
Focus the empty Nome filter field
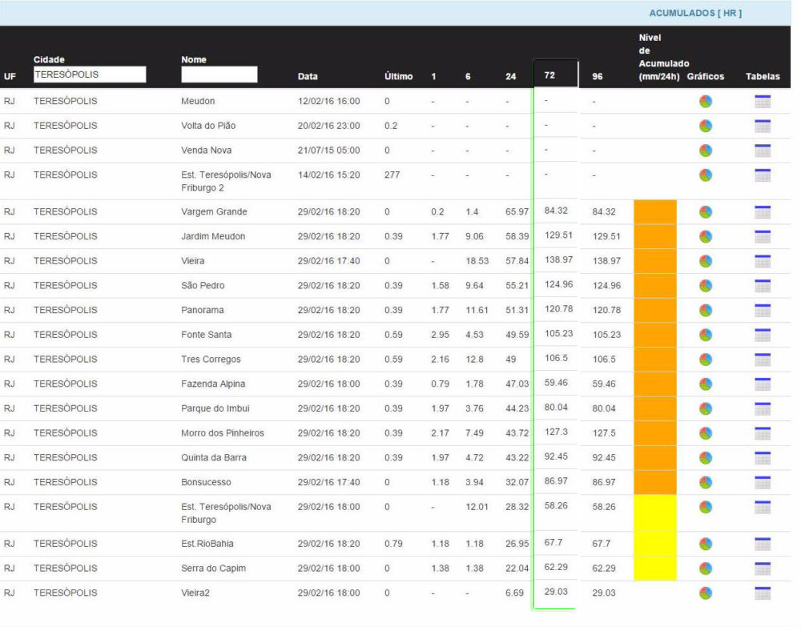tap(219, 74)
